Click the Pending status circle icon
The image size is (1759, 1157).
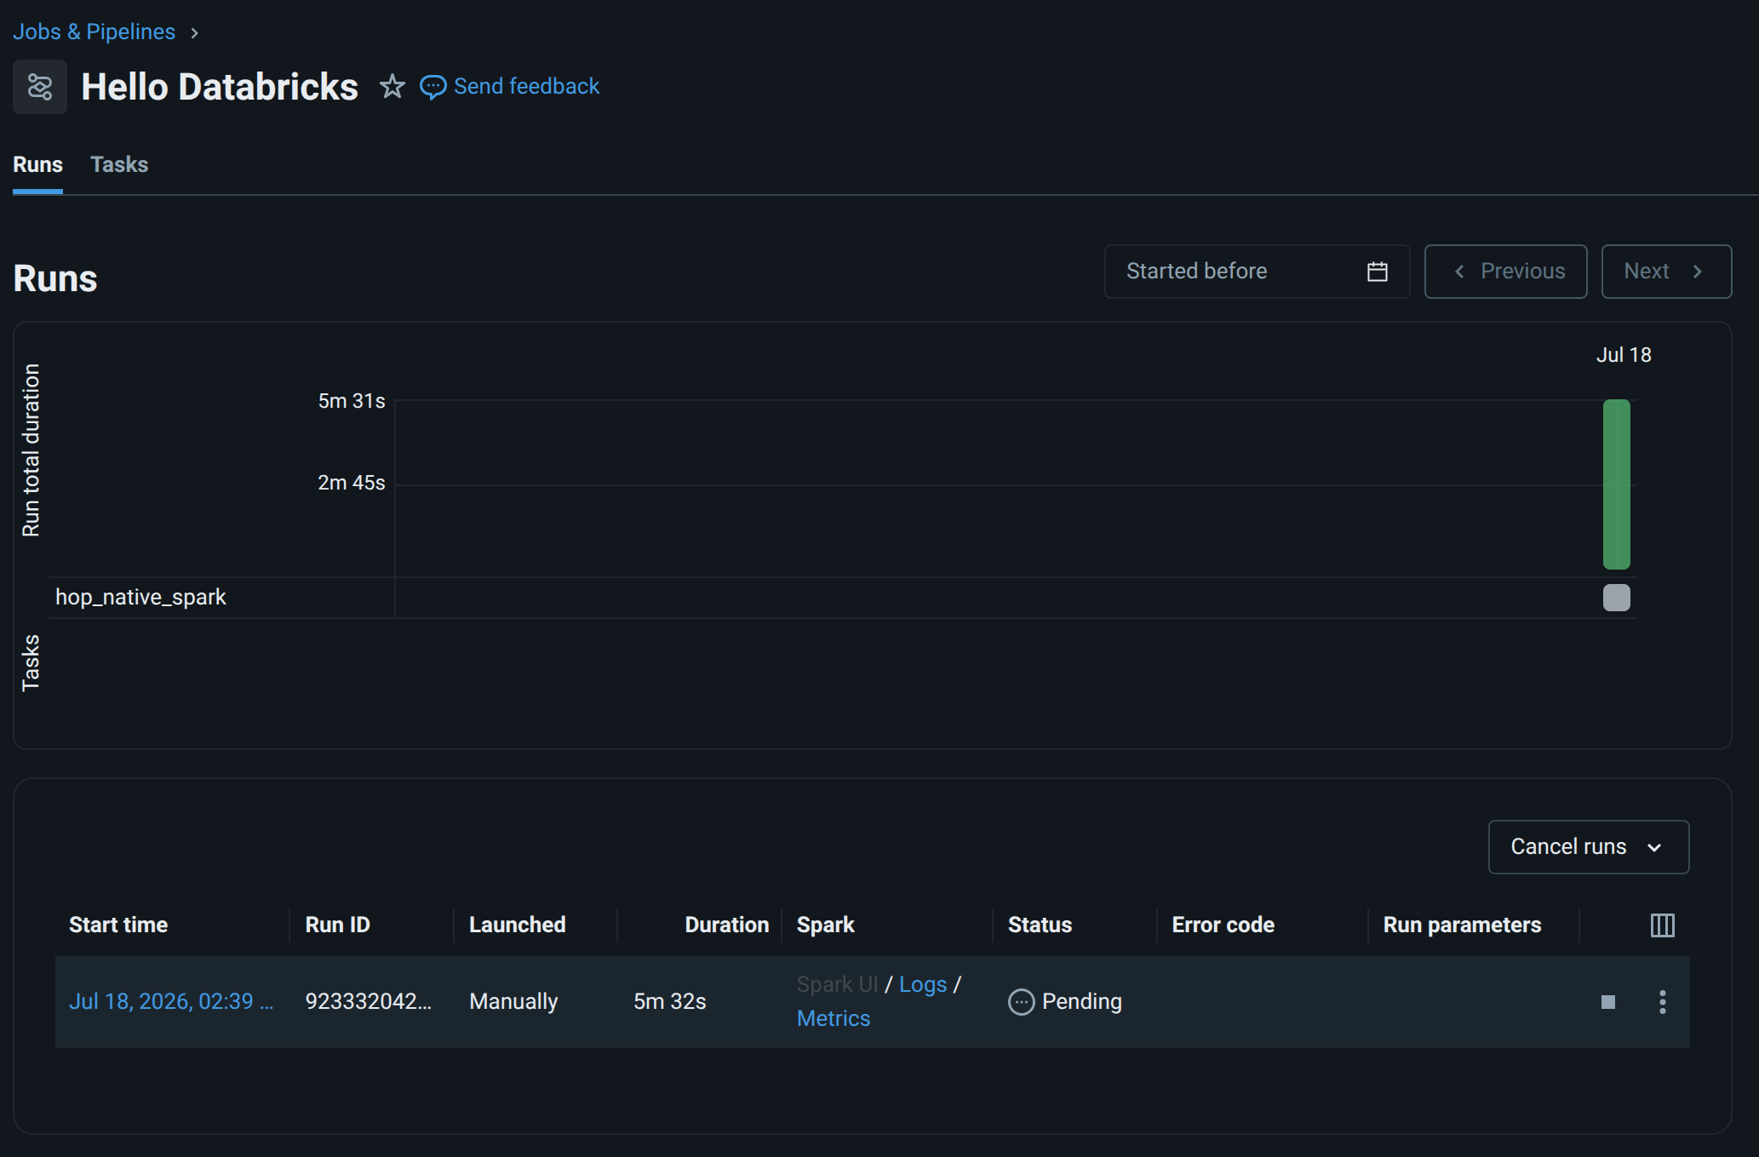(1021, 1002)
